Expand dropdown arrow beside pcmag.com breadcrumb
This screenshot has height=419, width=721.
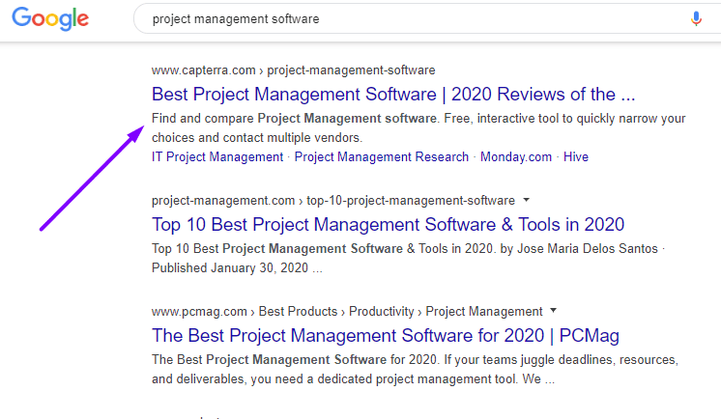coord(553,311)
